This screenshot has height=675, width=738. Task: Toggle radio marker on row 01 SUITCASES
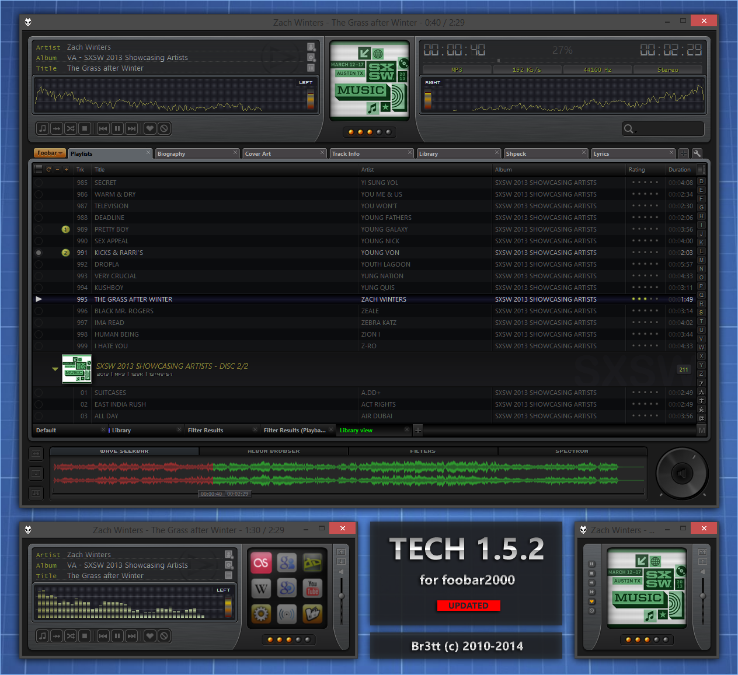click(x=39, y=393)
